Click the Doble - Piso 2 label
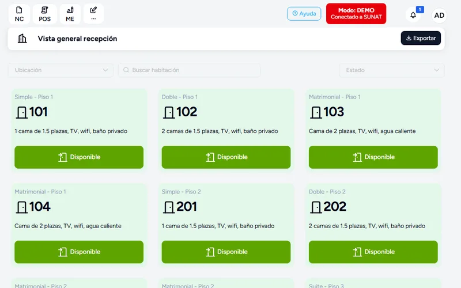The width and height of the screenshot is (461, 288). pyautogui.click(x=327, y=192)
